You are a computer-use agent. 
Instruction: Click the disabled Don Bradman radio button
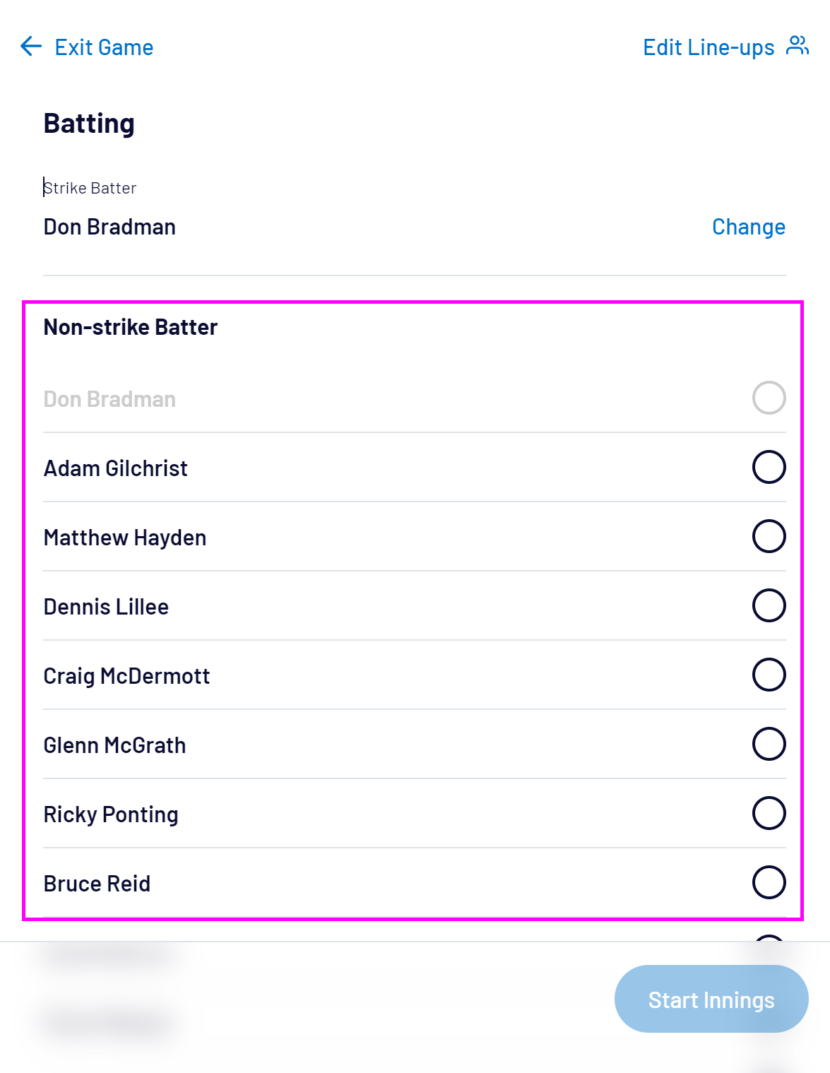coord(769,398)
